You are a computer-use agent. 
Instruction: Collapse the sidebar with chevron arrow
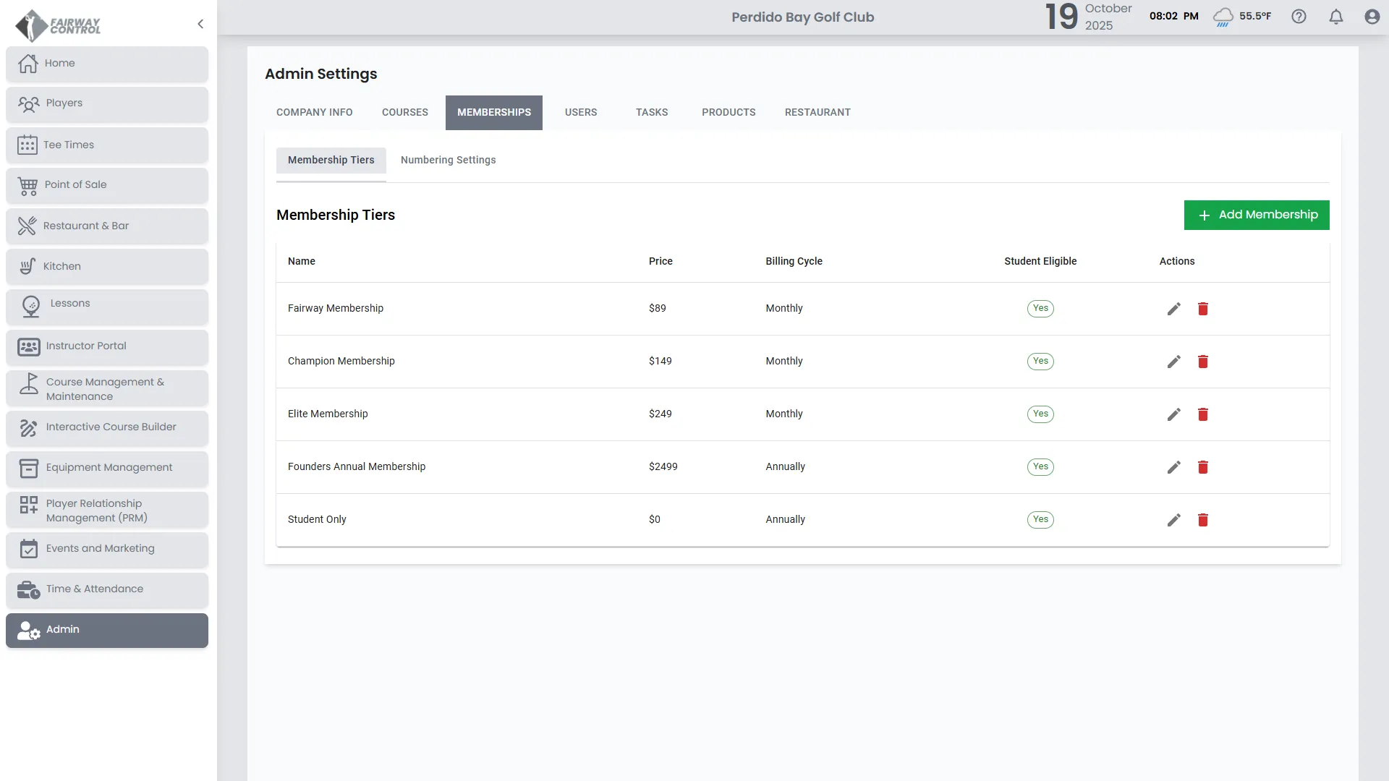(200, 24)
